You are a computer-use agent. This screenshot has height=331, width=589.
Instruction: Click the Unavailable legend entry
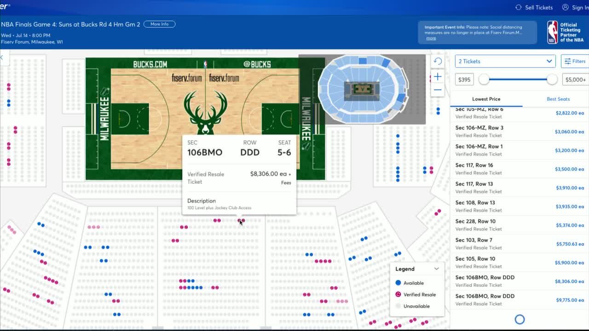pyautogui.click(x=412, y=306)
